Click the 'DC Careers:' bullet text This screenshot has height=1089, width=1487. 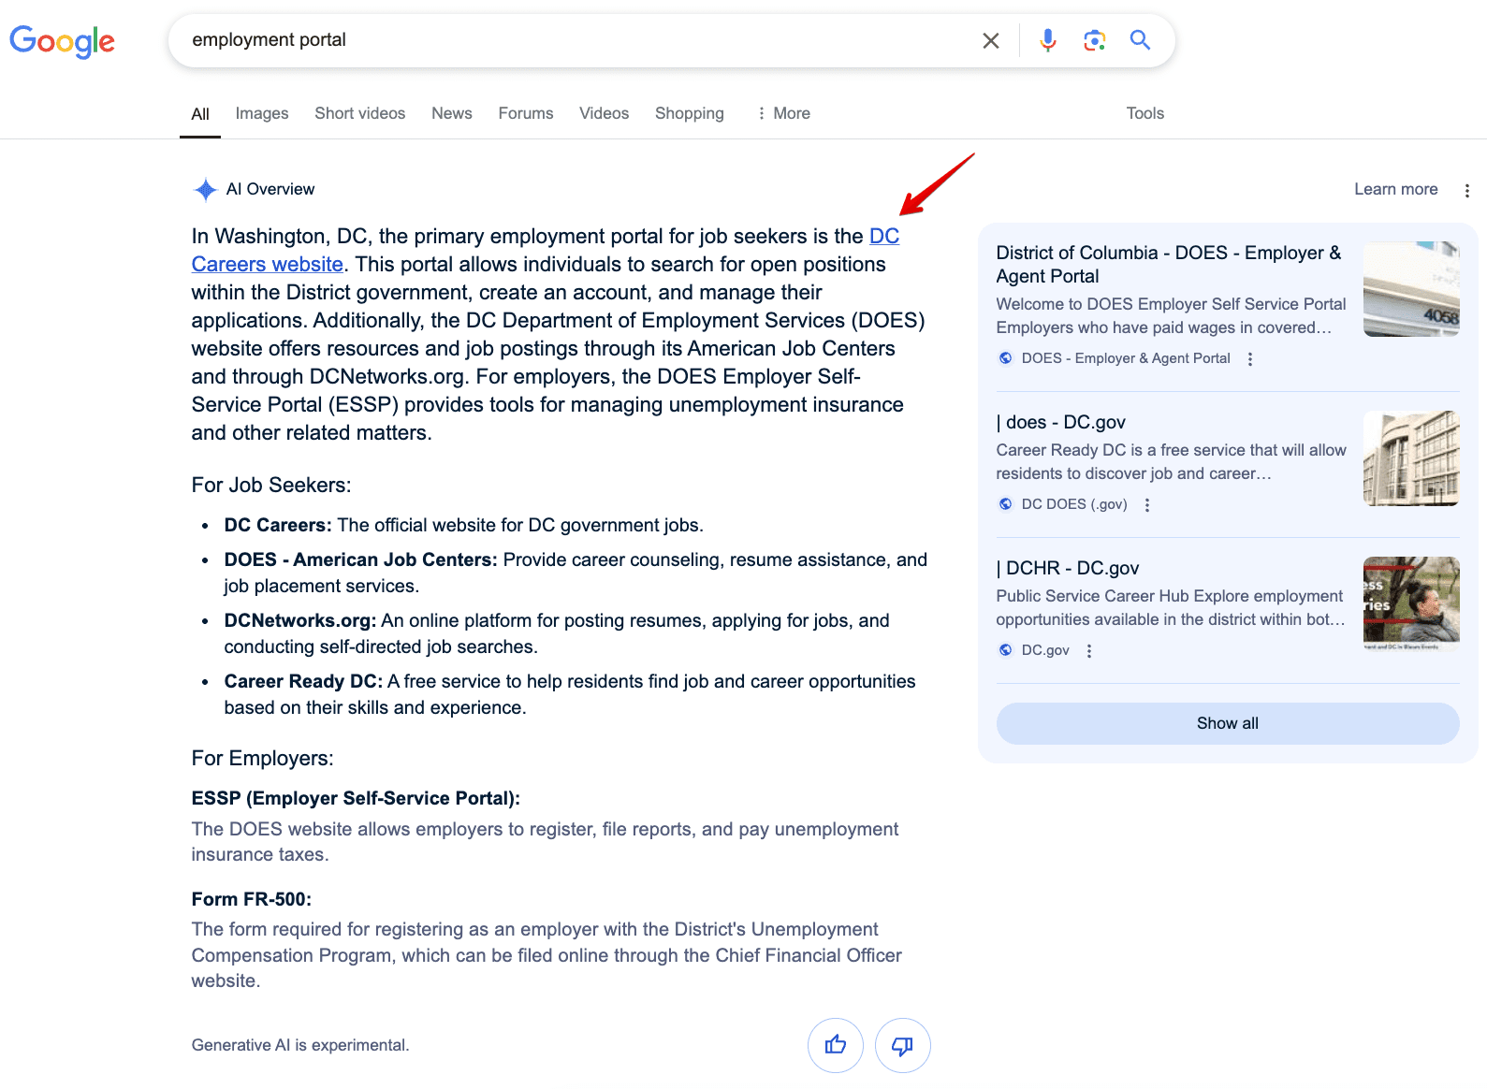point(277,526)
